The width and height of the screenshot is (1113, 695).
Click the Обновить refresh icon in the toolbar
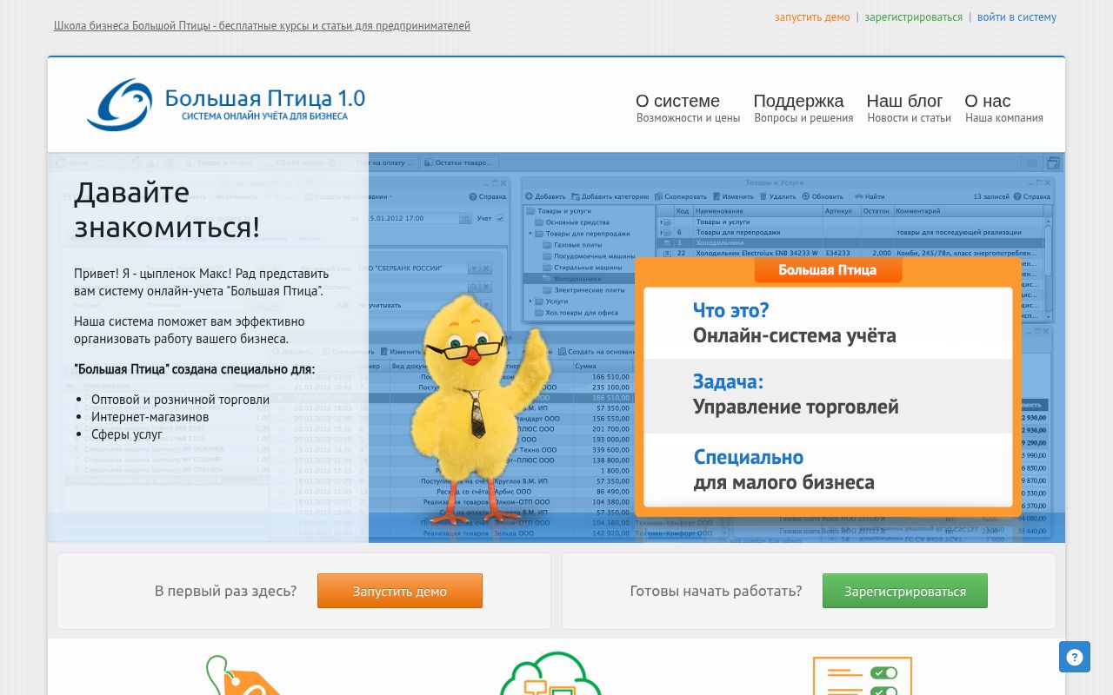pos(806,196)
